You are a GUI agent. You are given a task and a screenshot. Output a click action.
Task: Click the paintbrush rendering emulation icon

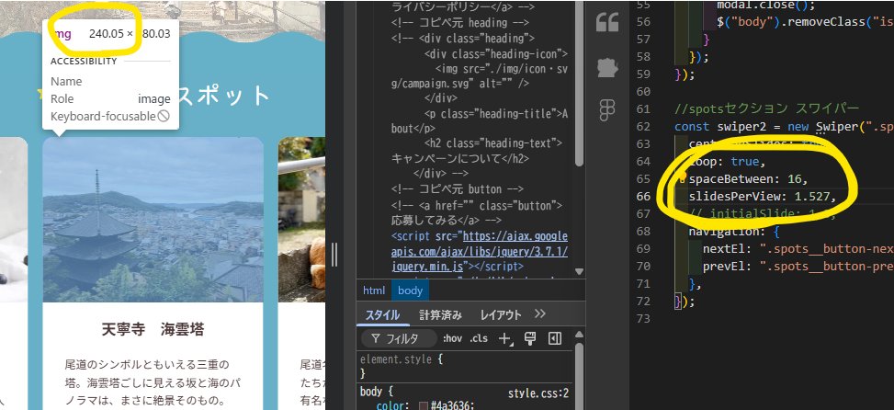click(x=529, y=338)
